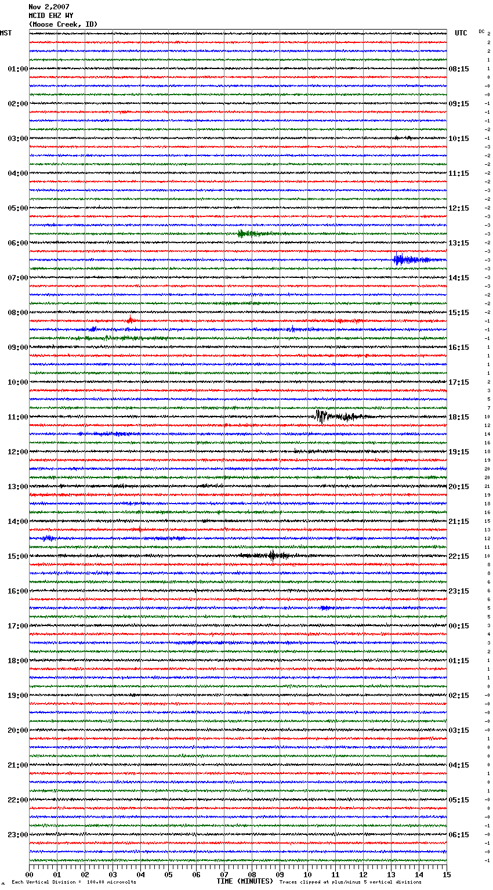Click the station label 'MCID EHZ WY'
Screen dimensions: 493x890
[51, 16]
